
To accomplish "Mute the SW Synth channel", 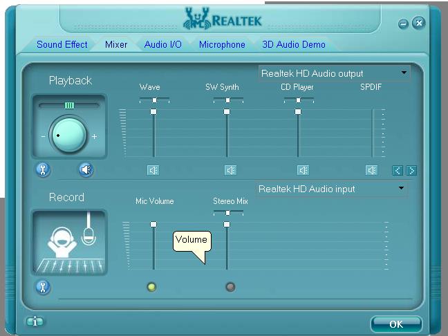I will coord(230,170).
